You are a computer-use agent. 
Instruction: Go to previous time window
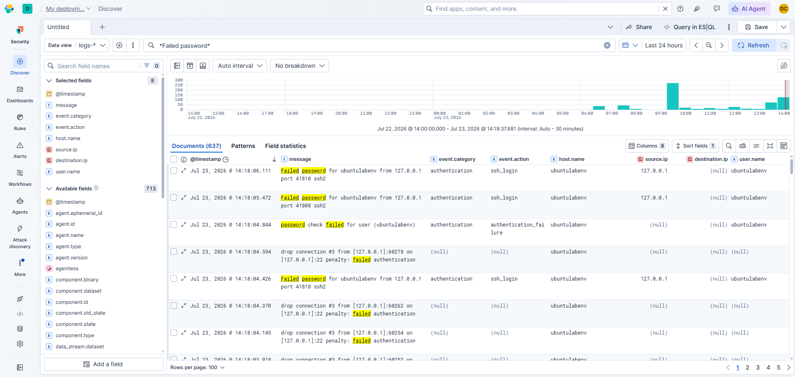(696, 45)
